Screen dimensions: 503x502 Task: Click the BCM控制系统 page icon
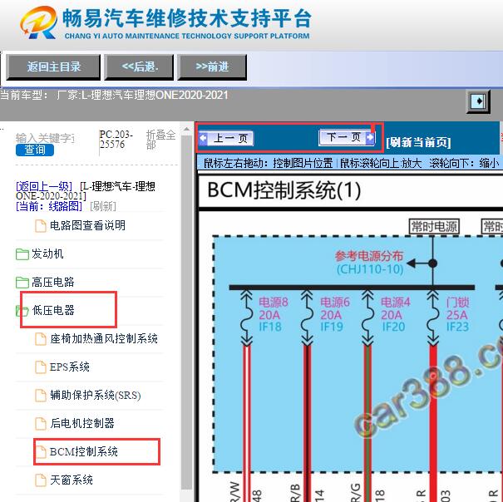[41, 452]
